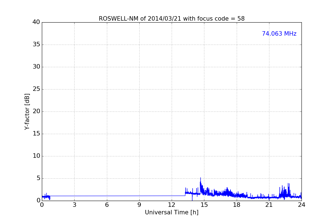Screen dimensions: 335x223
Task: Click the '74.063 MHz' frequency label
Action: pos(279,34)
